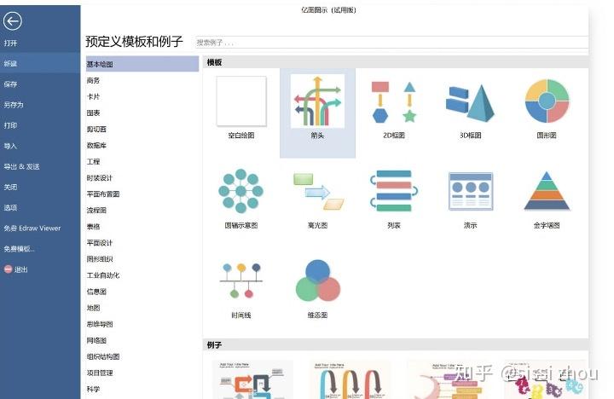Screen dimensions: 614x399
Task: Open first example thumbnail with orange arrows
Action: click(x=252, y=379)
